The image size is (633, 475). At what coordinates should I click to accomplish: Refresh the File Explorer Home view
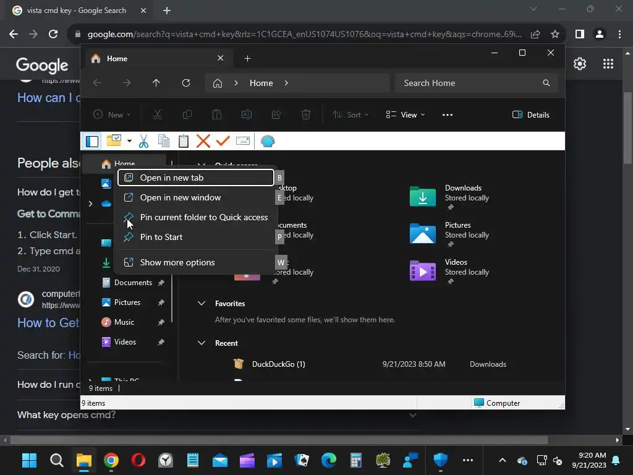click(186, 83)
